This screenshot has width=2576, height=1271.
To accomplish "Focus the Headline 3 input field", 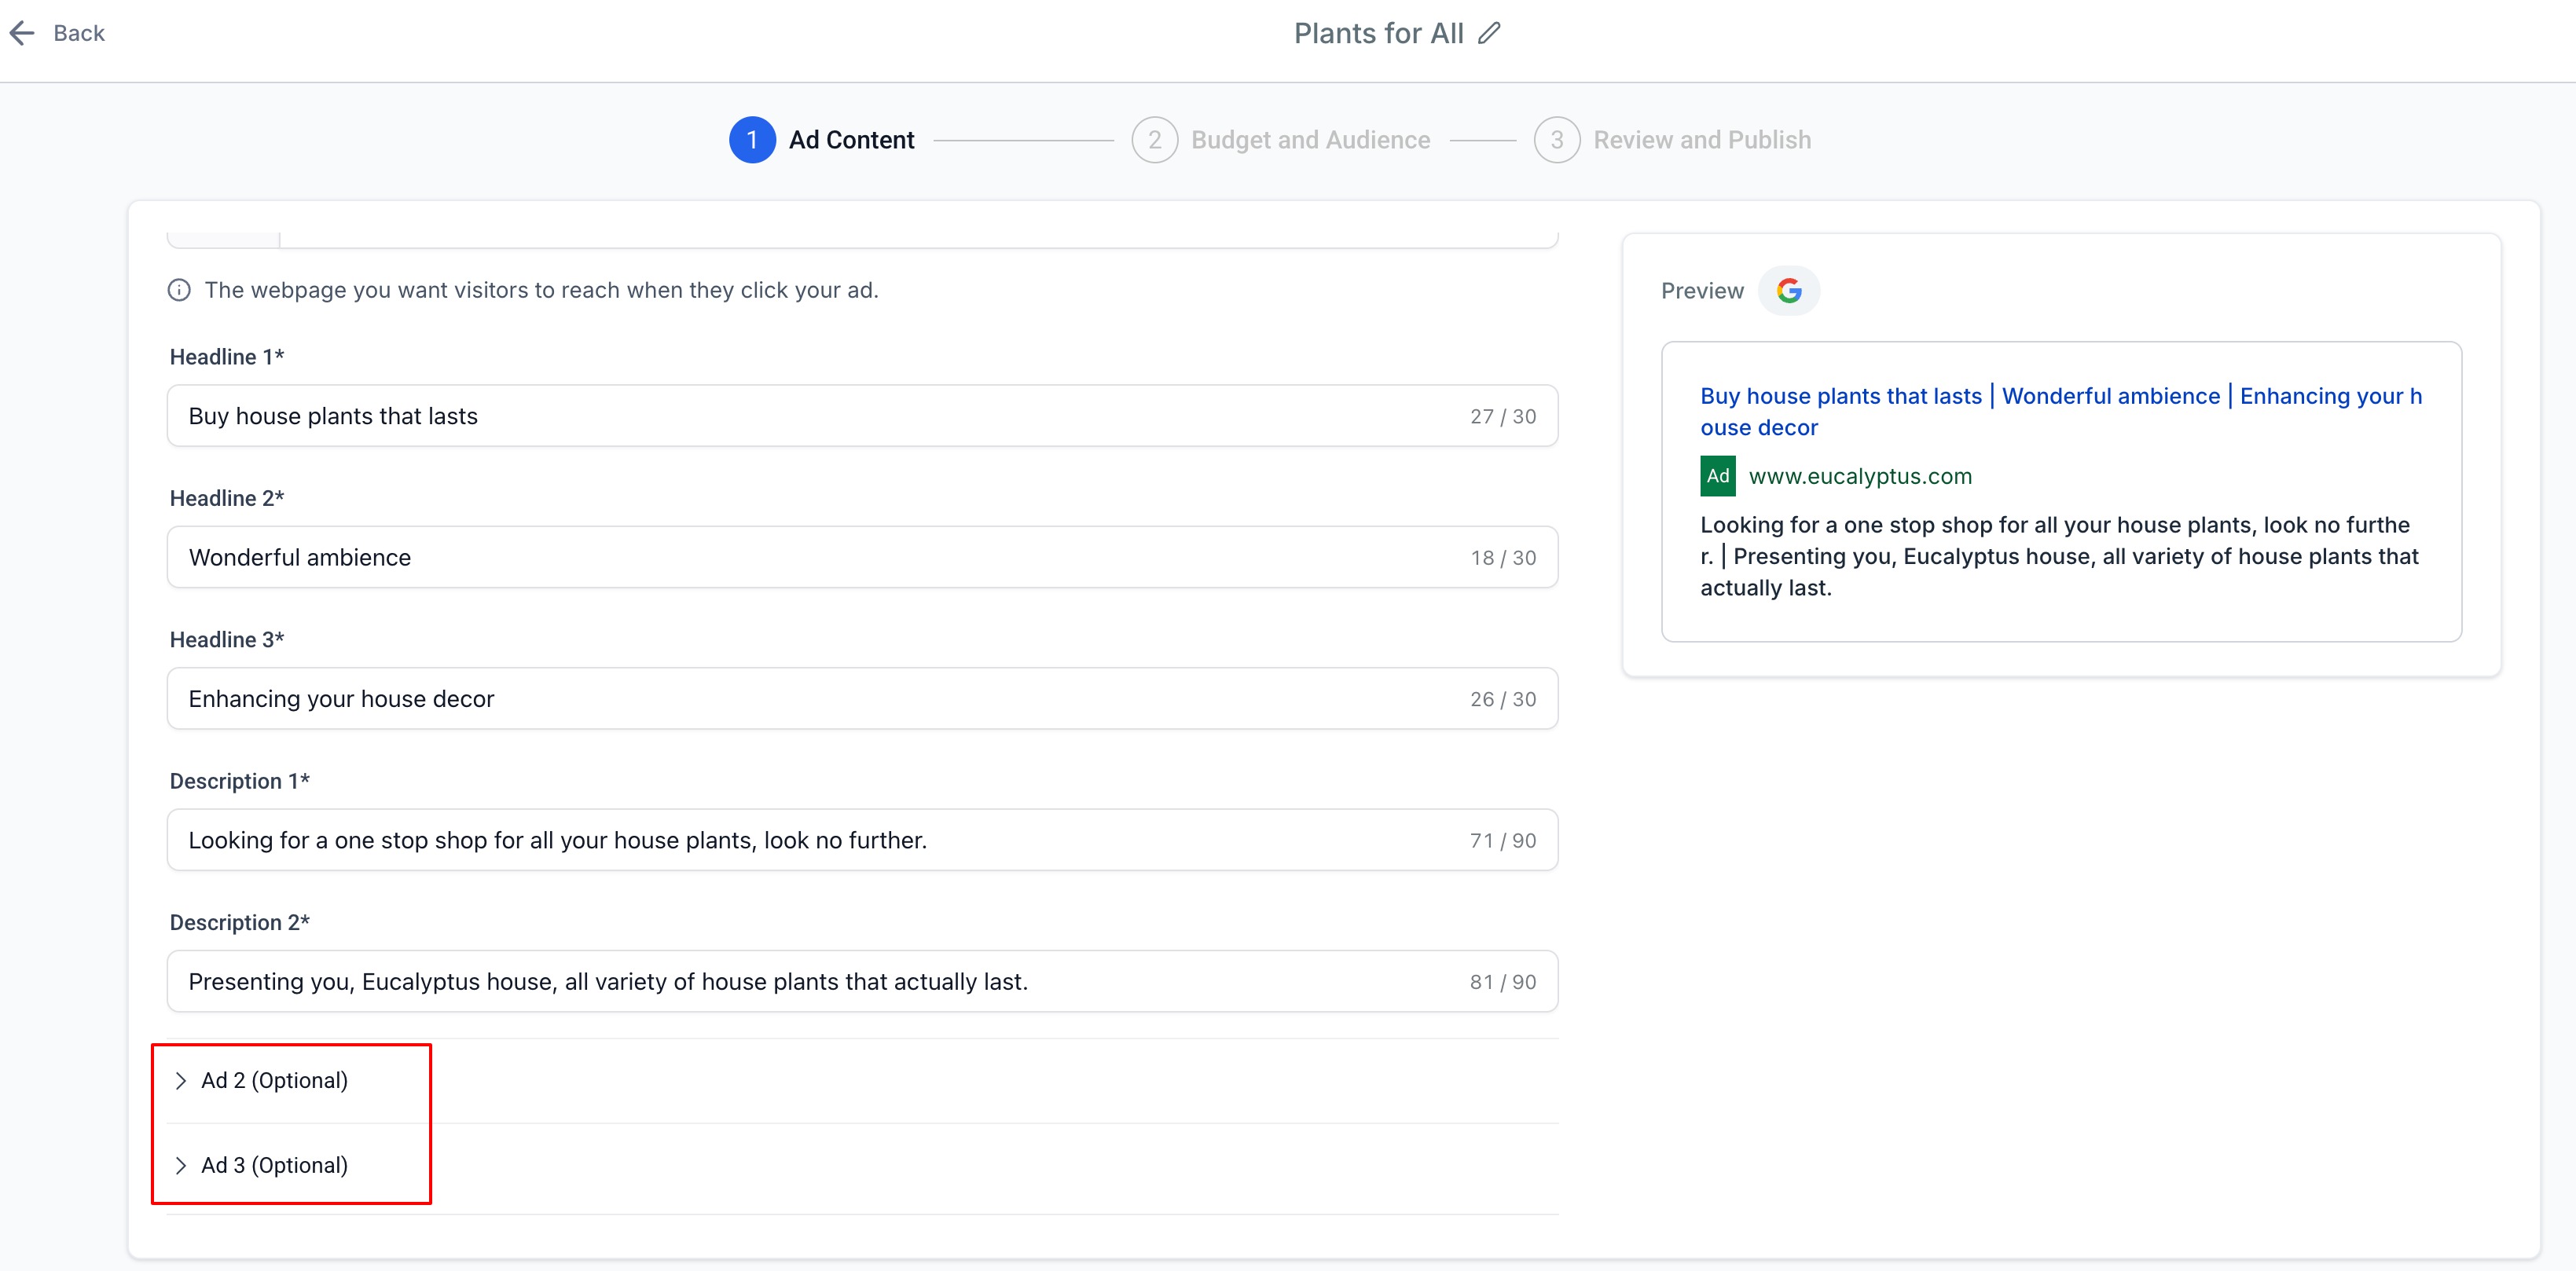I will click(862, 698).
